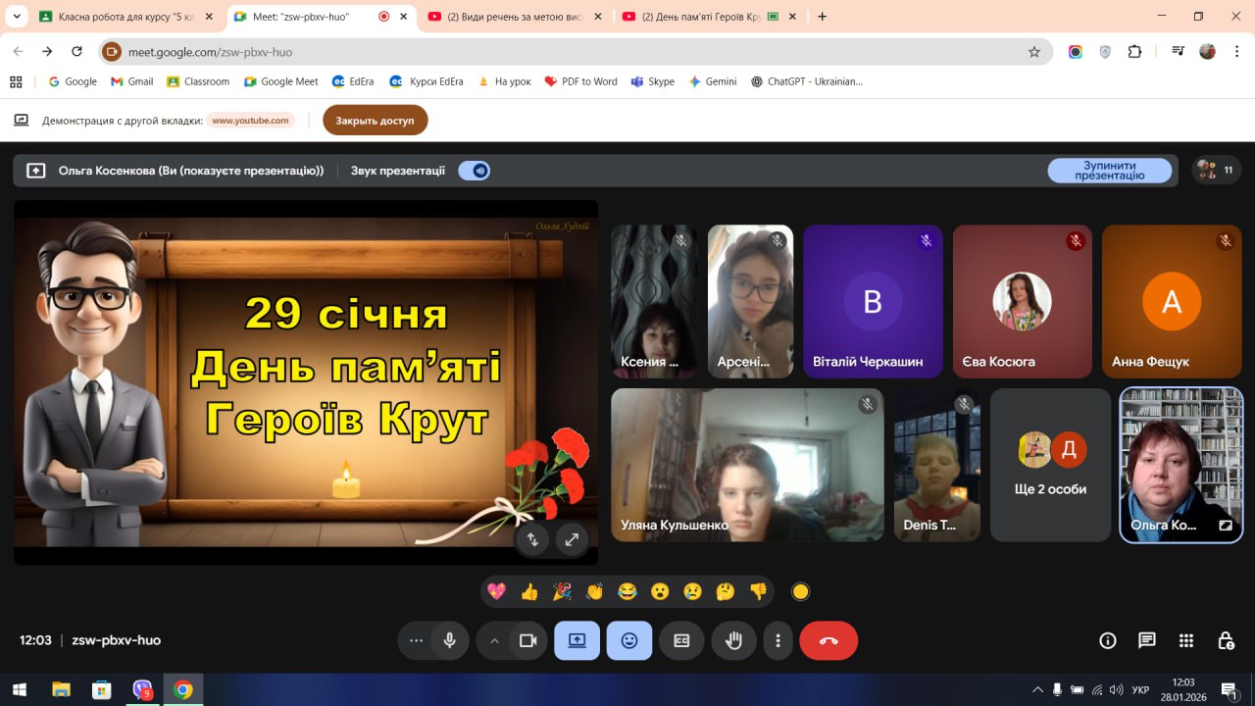Raise hand in the meeting
The width and height of the screenshot is (1255, 706).
point(733,640)
